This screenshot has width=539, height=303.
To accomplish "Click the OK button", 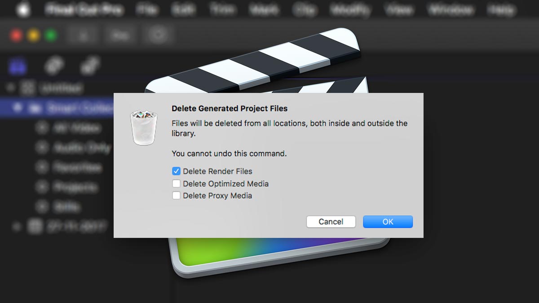I will coord(388,221).
